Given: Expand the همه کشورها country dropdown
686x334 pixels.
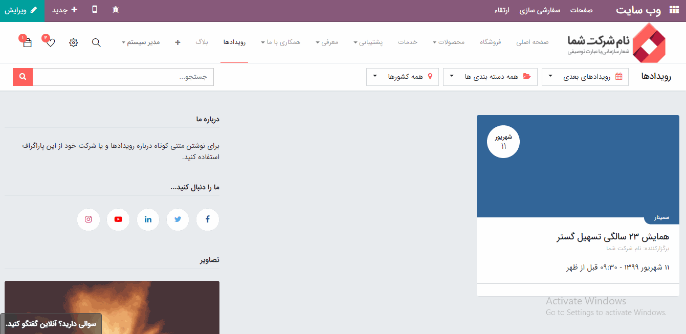Looking at the screenshot, I should [x=403, y=77].
